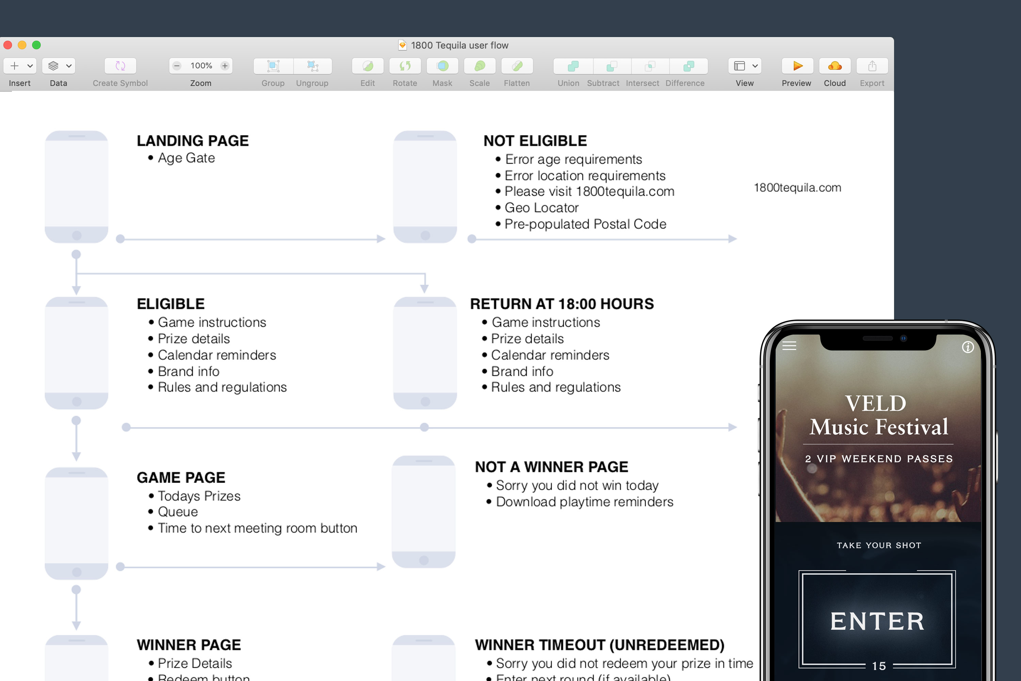Click the Mask tool icon
This screenshot has height=681, width=1021.
click(442, 66)
